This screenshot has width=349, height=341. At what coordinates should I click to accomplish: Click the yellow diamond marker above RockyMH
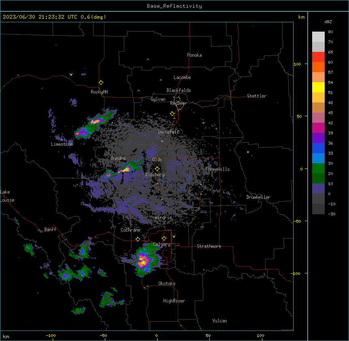pos(101,83)
